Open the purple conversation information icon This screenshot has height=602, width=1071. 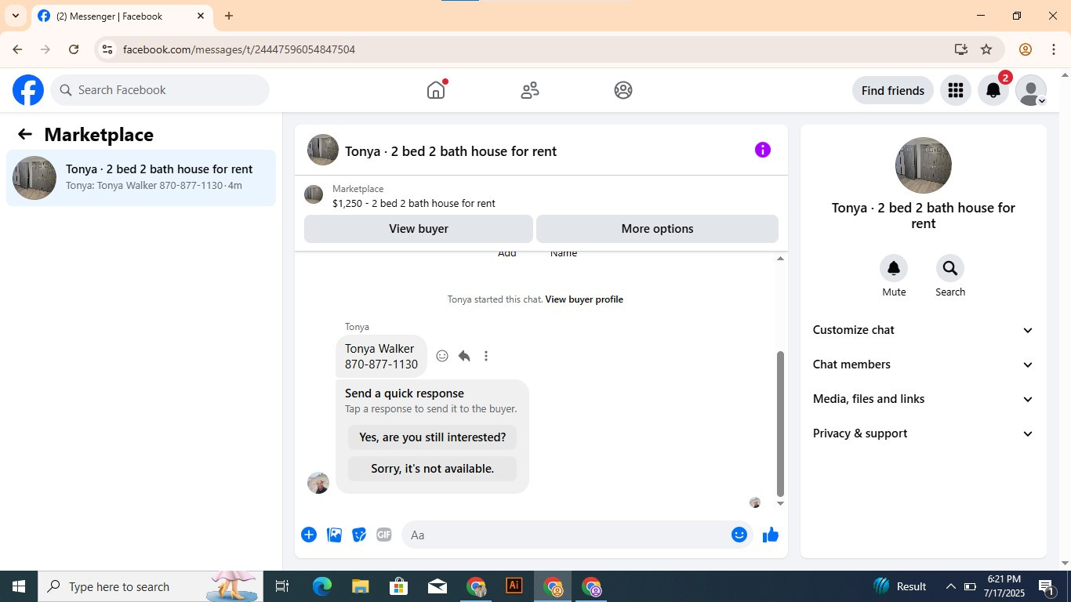(762, 150)
